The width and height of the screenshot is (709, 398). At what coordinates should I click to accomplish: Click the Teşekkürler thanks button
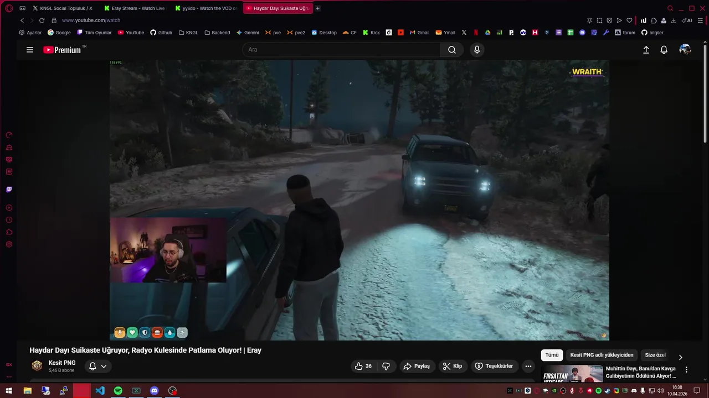click(x=494, y=366)
